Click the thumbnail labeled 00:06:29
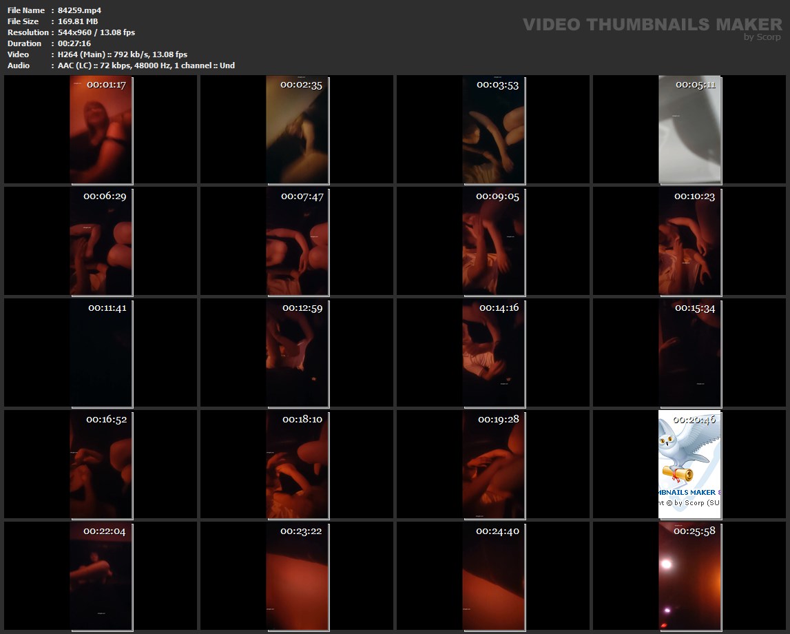 click(101, 241)
